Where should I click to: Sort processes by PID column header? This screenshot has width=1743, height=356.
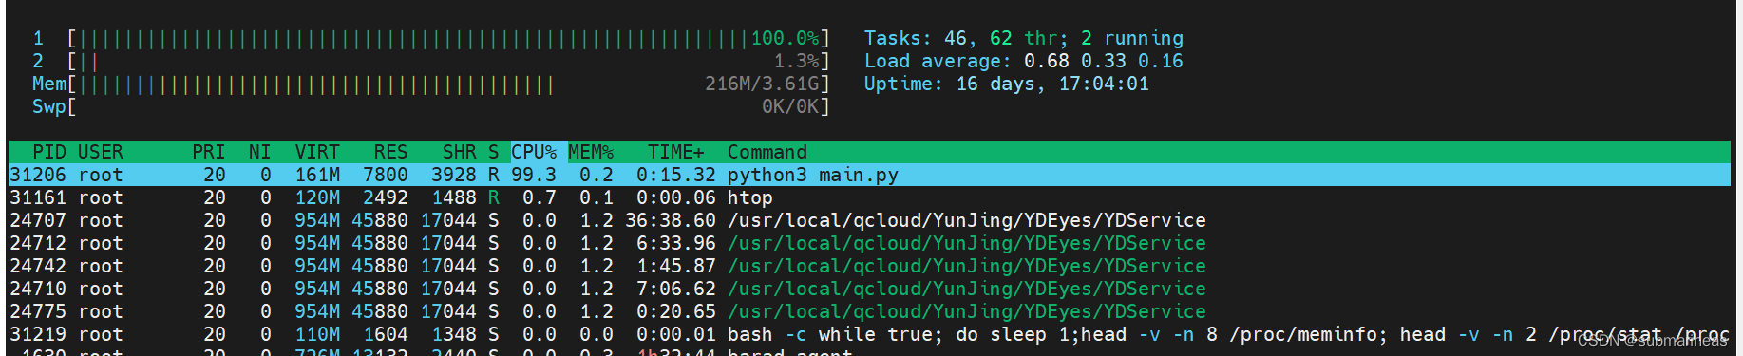tap(48, 152)
